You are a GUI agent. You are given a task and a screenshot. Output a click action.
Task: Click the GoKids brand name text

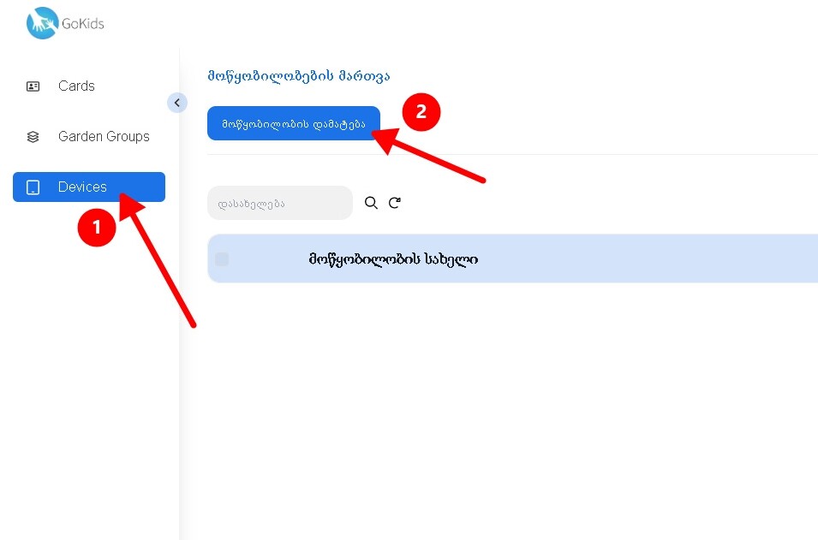(83, 23)
